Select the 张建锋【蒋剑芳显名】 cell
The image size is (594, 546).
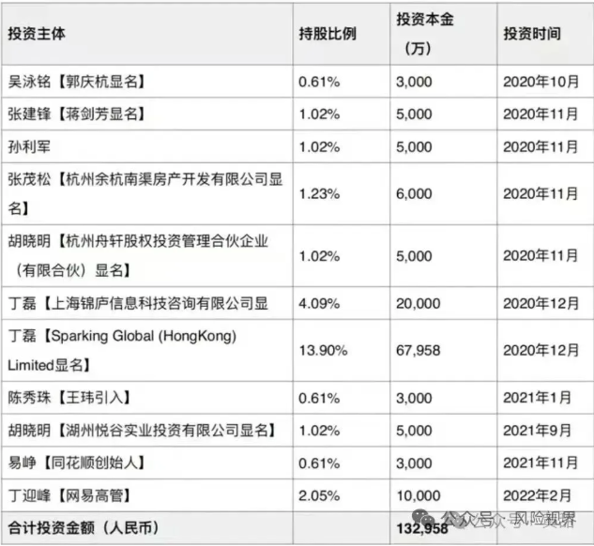tap(82, 114)
